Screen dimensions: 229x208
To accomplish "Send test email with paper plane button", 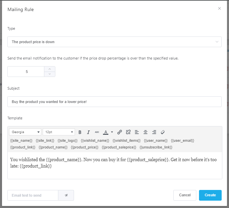I will [66, 195].
